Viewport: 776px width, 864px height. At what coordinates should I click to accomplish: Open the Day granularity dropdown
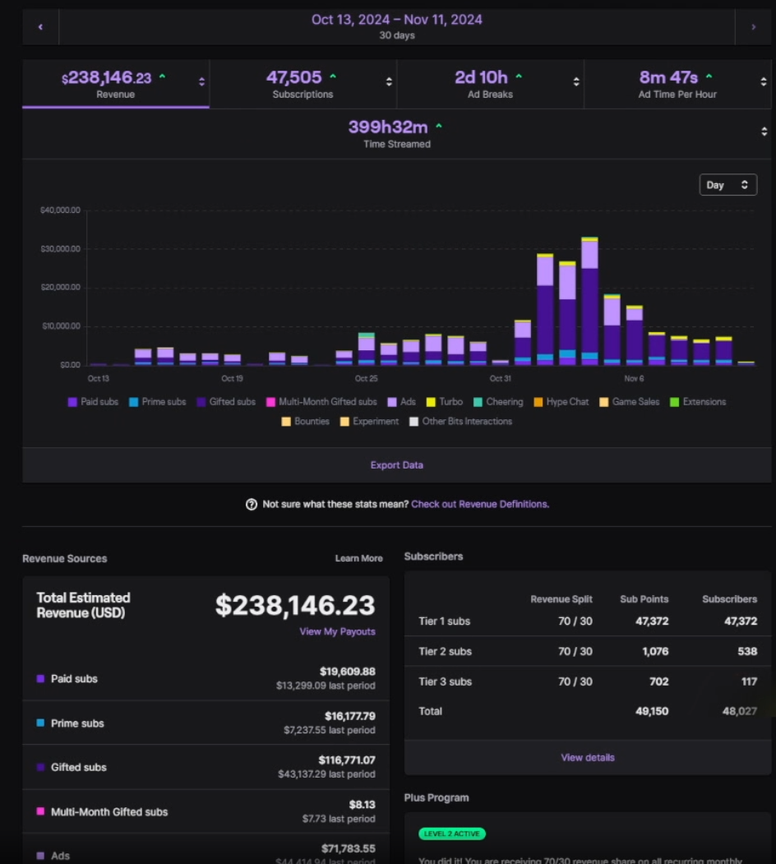click(x=728, y=185)
